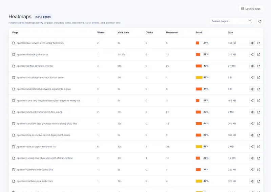Open /question/keytool-keystore-error-fix page link
This screenshot has width=271, height=192.
pos(35,66)
